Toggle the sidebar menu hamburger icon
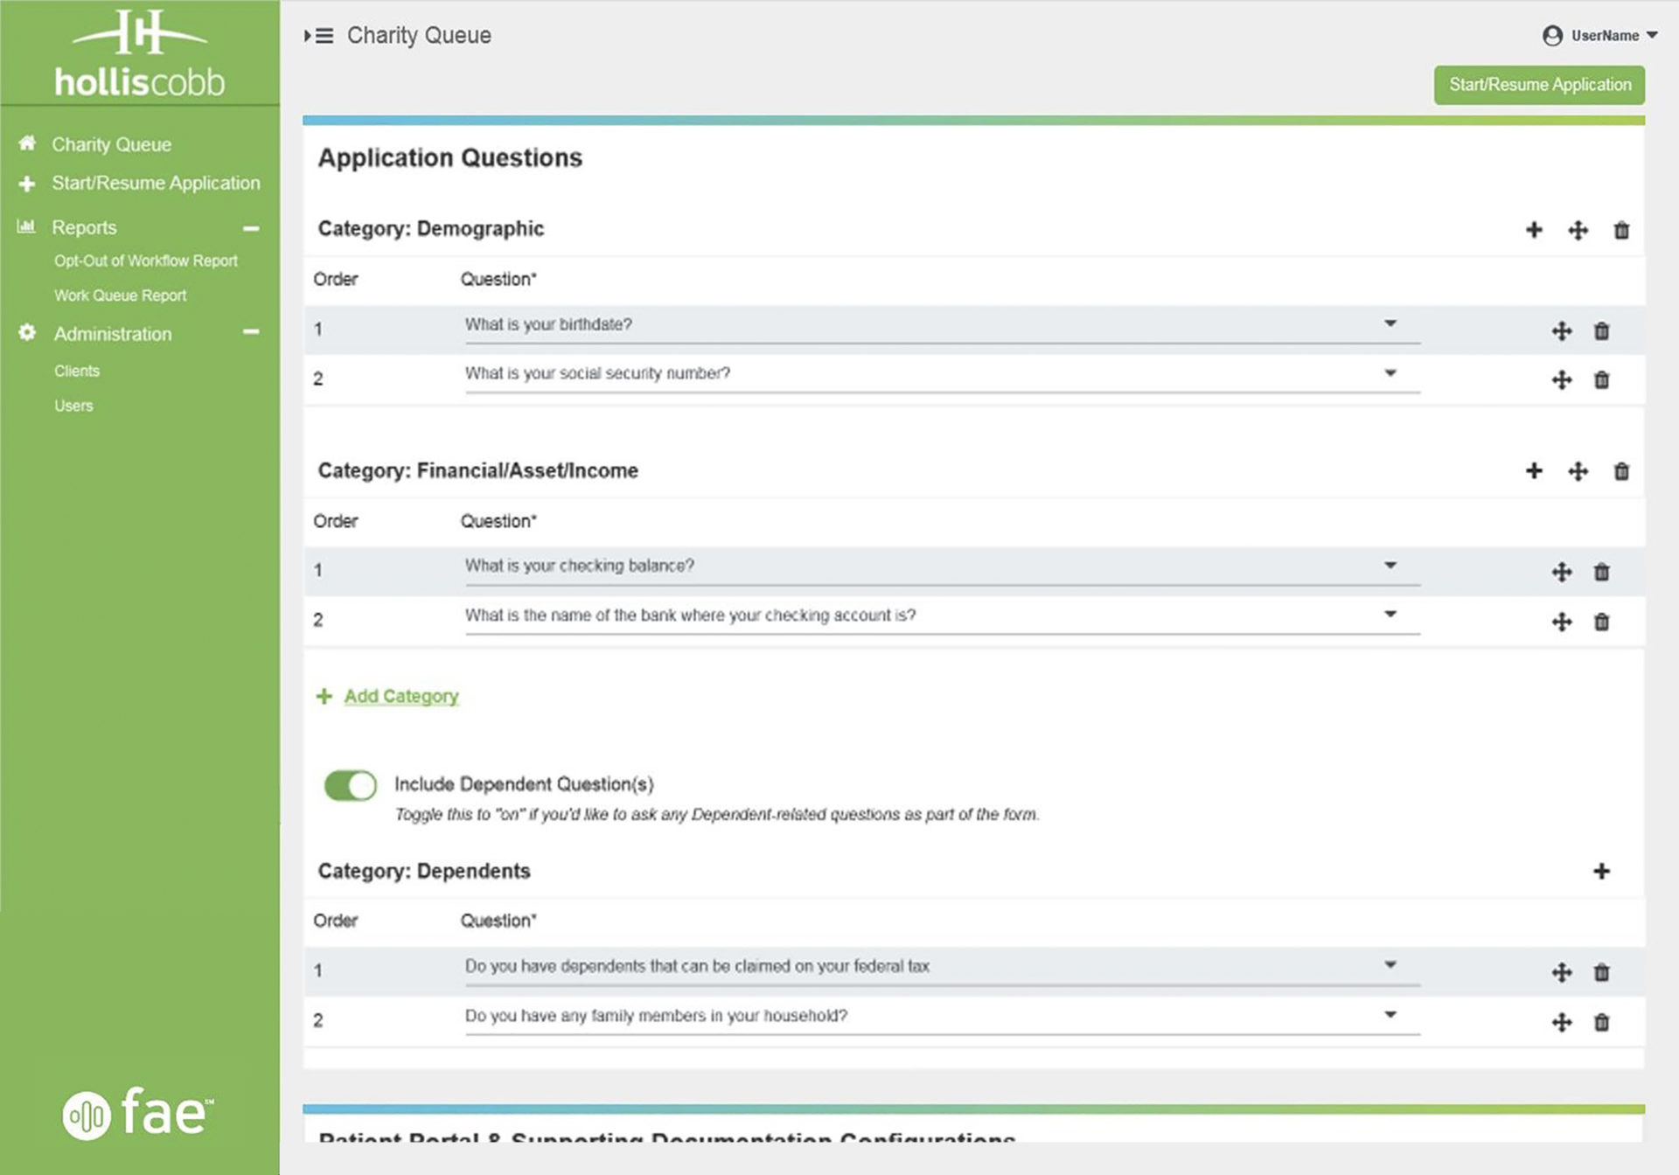Screen dimensions: 1679x1175 click(319, 36)
